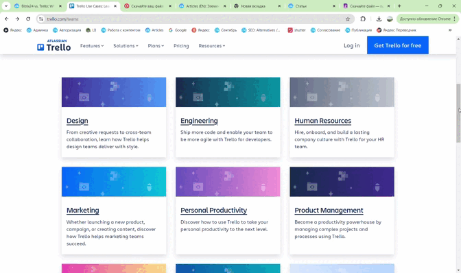Expand the Features menu
This screenshot has width=461, height=273.
click(x=92, y=46)
